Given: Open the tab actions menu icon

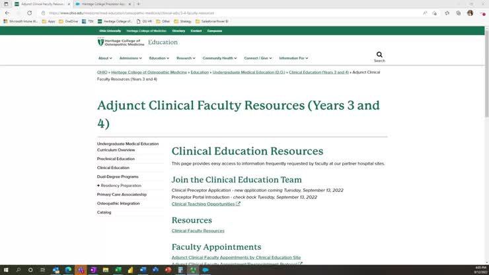Looking at the screenshot, I should click(x=6, y=4).
